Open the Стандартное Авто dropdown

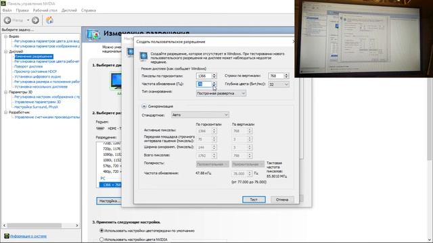(200, 115)
